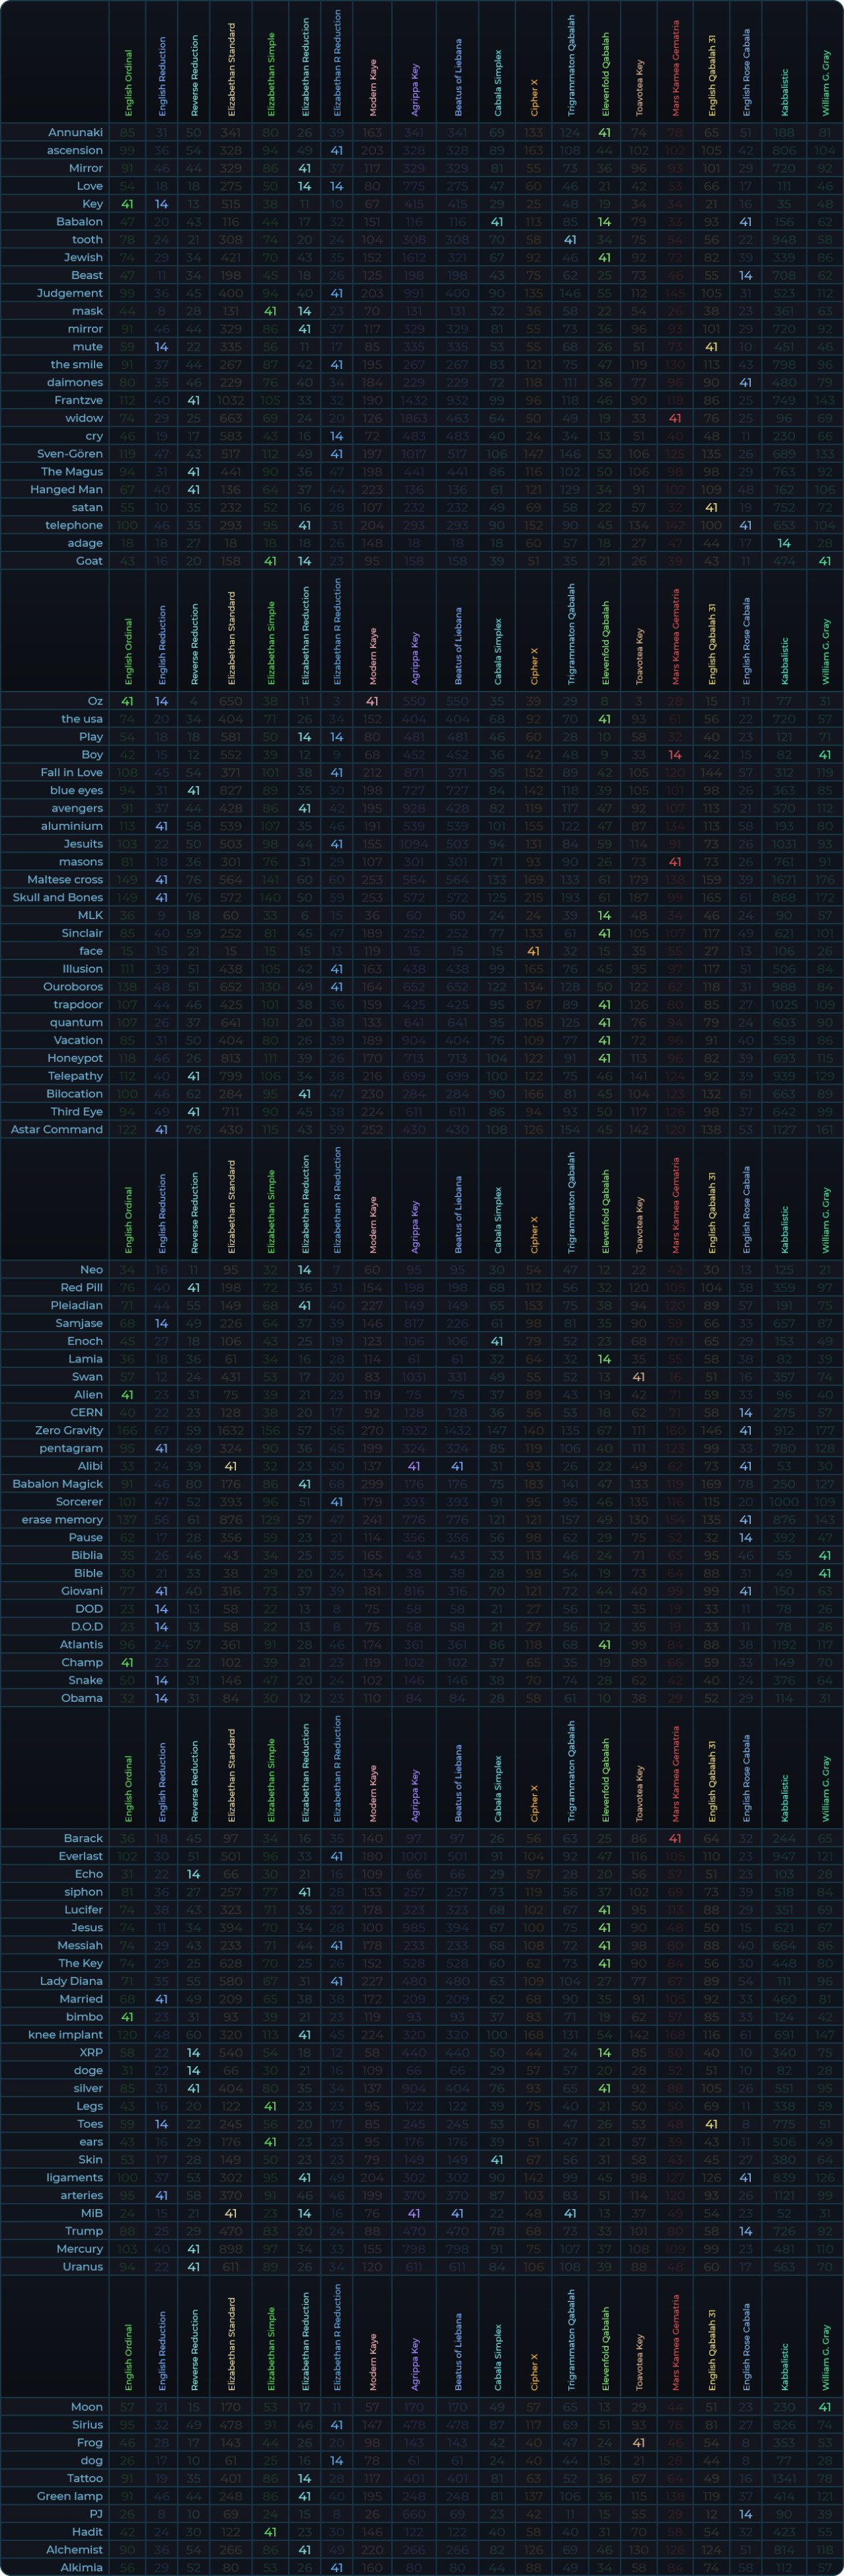This screenshot has width=844, height=2576.
Task: Click the Babalon Magick row label
Action: pos(58,1484)
